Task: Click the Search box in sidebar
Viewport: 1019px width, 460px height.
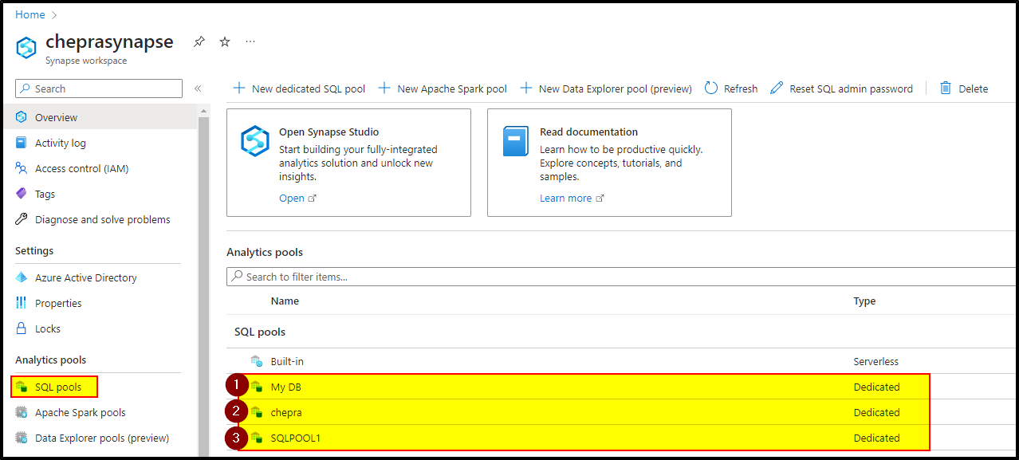Action: click(x=99, y=88)
